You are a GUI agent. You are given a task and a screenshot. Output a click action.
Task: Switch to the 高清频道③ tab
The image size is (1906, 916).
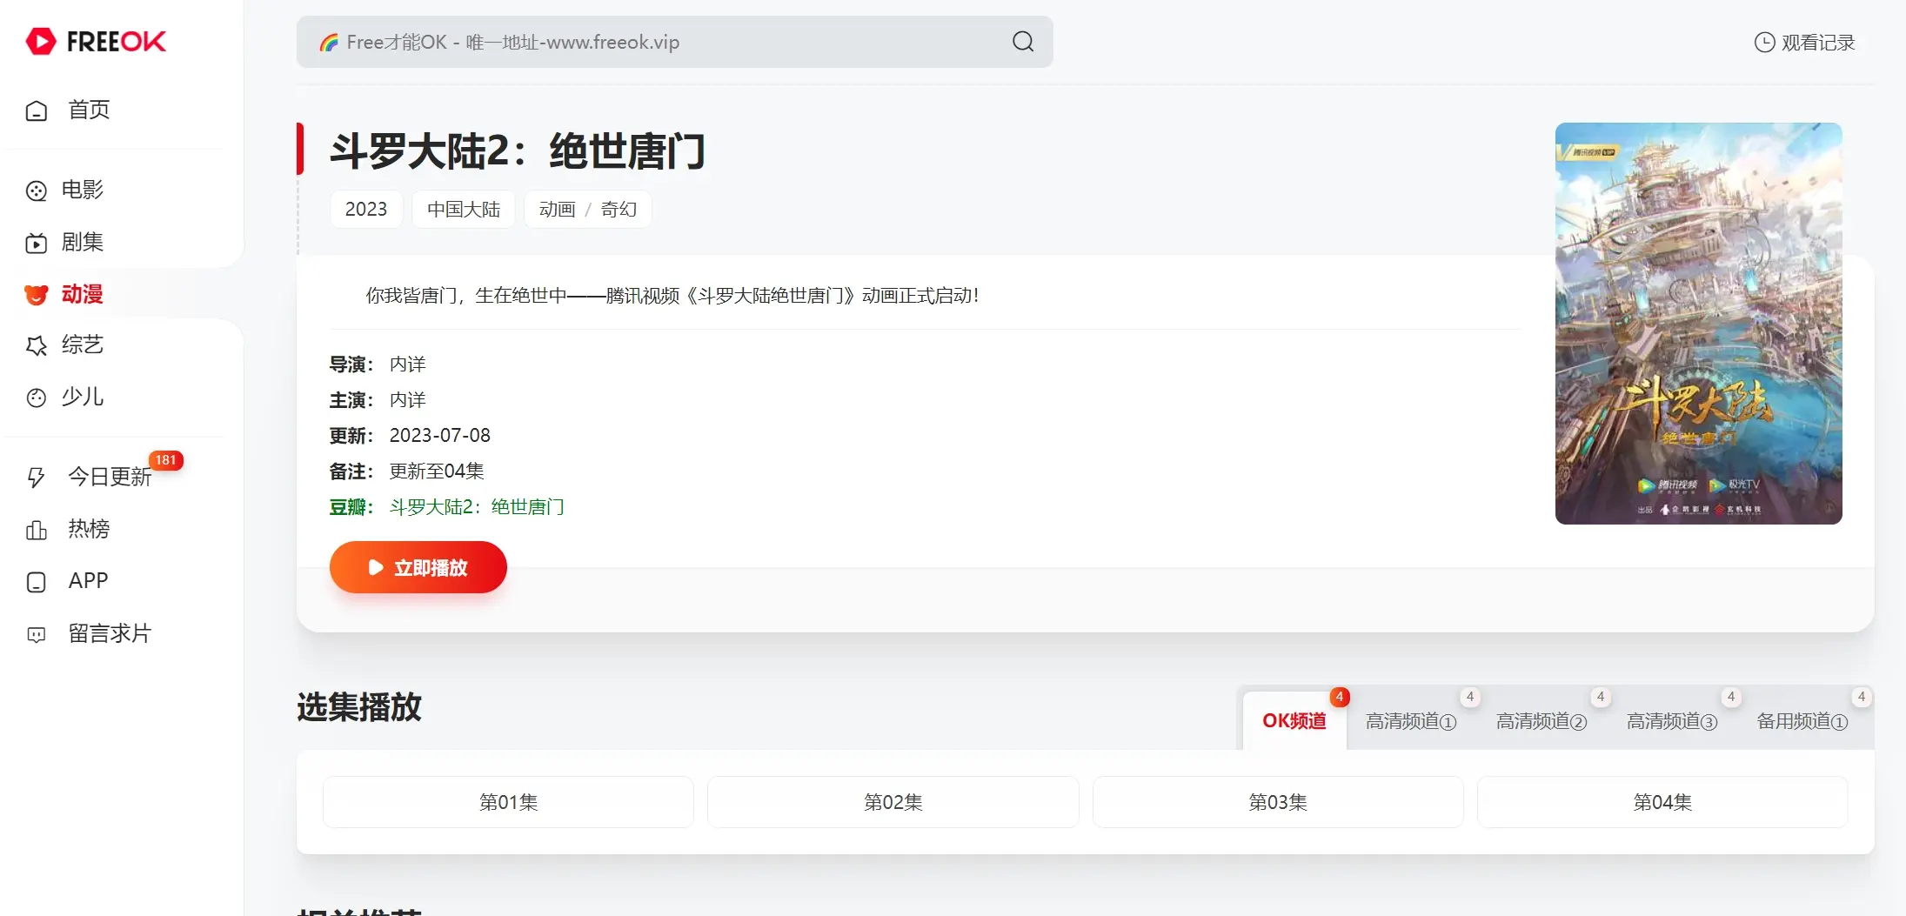tap(1672, 721)
